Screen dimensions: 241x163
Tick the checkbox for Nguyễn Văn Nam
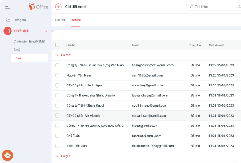(57, 75)
